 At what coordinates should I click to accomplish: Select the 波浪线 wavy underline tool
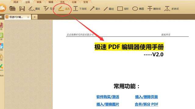[171, 9]
